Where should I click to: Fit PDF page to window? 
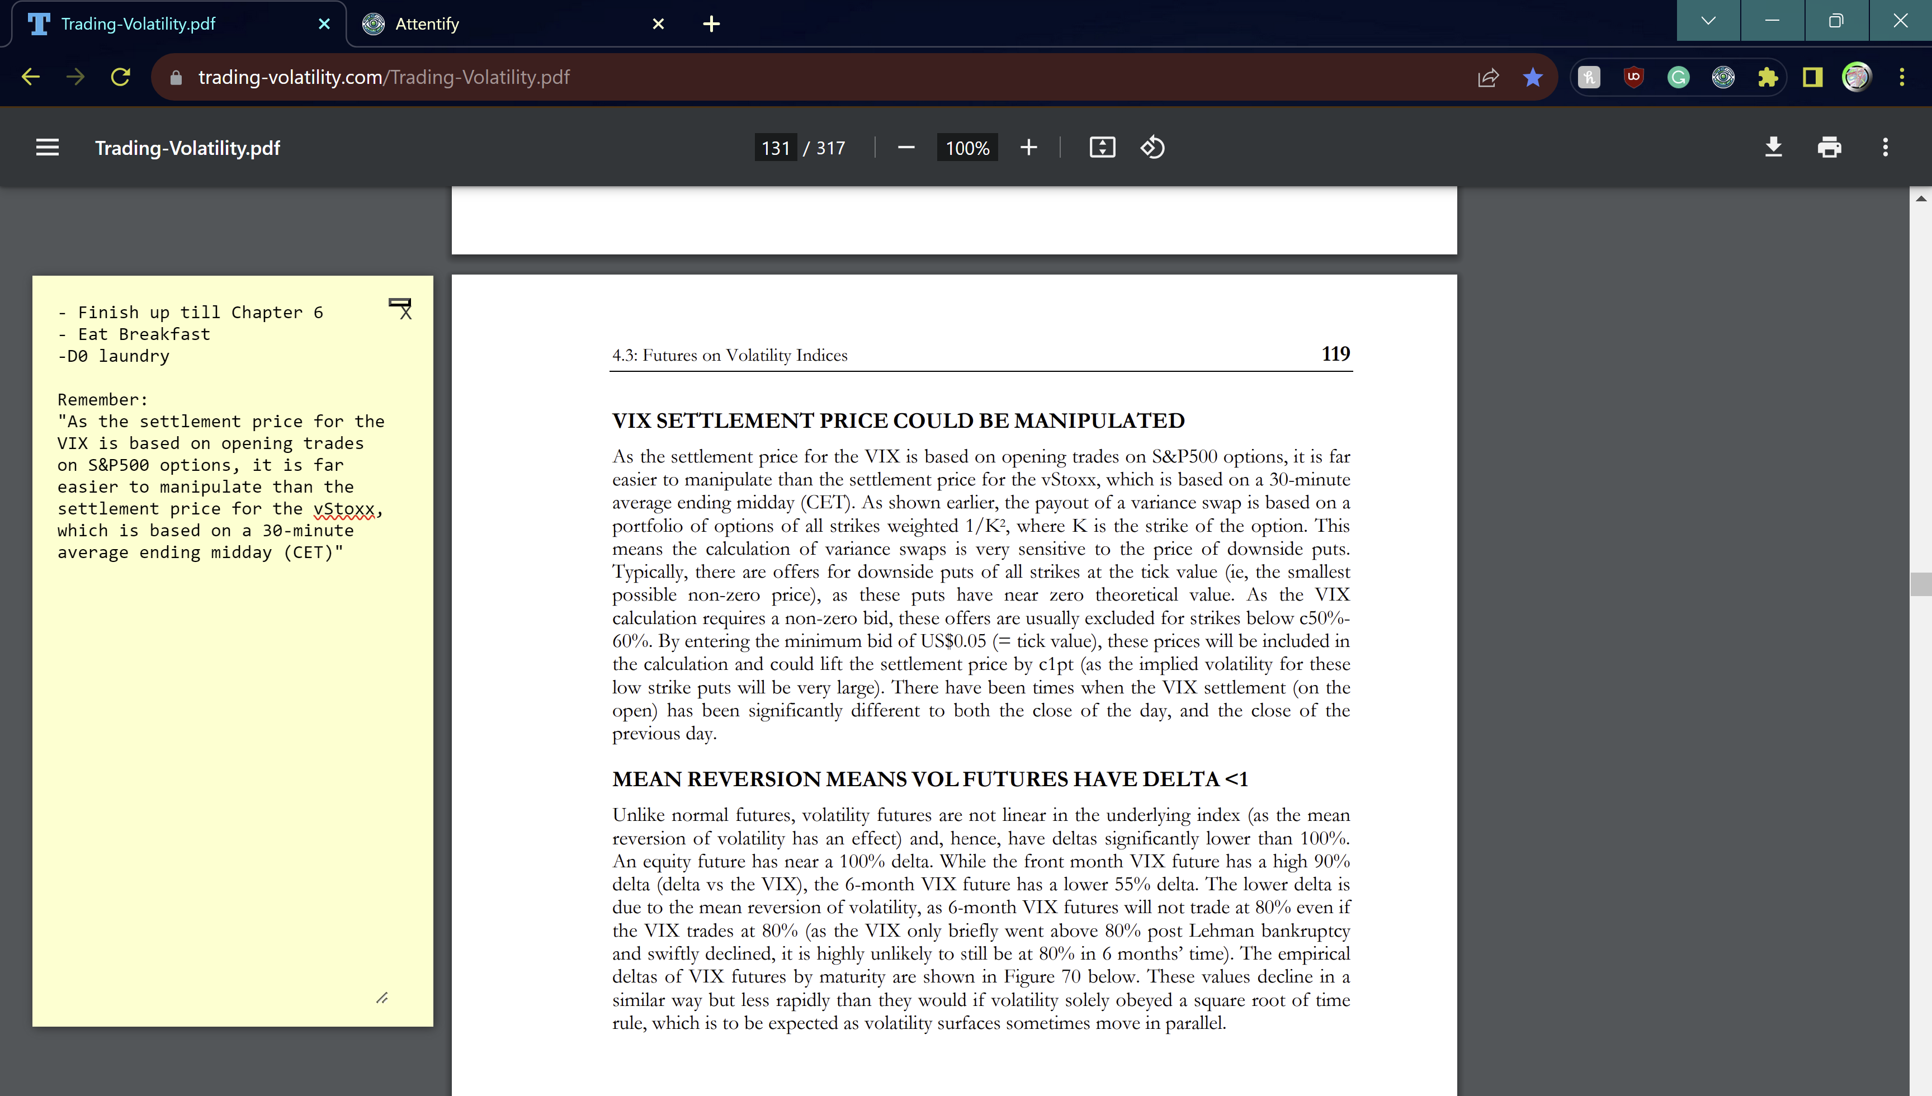(1102, 148)
